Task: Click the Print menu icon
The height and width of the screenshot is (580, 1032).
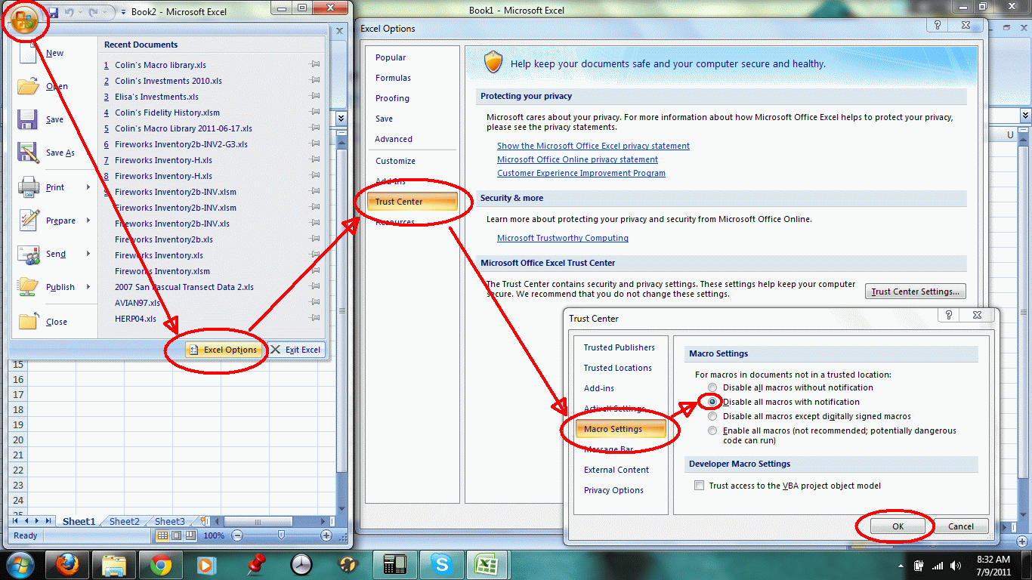Action: (28, 187)
